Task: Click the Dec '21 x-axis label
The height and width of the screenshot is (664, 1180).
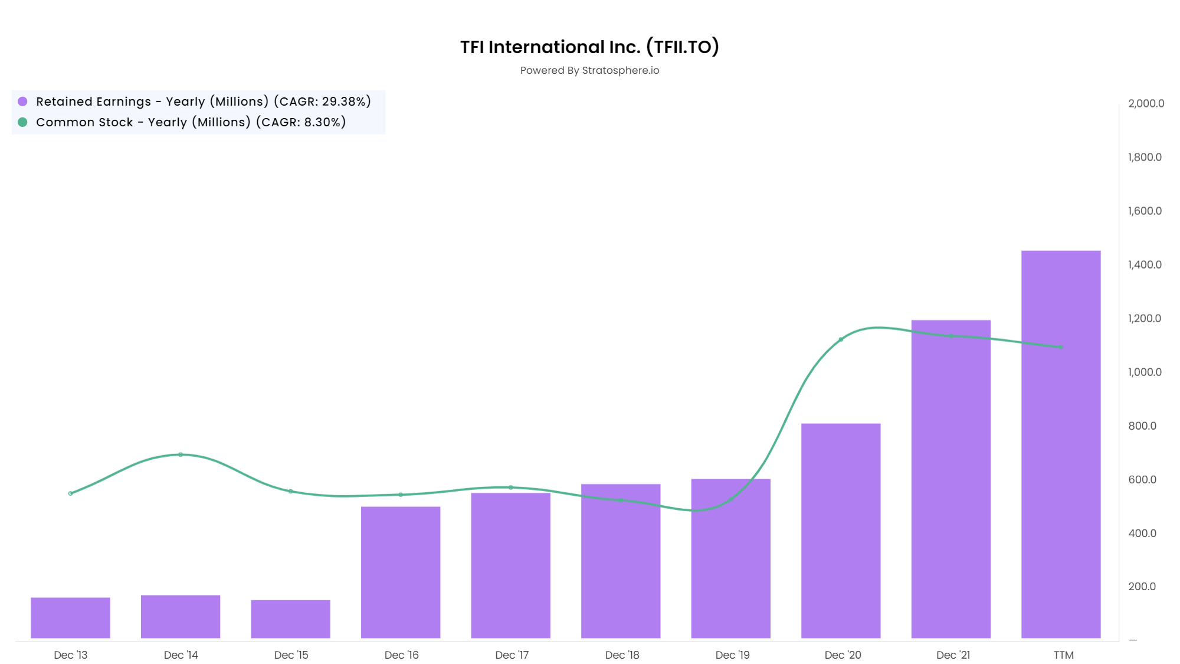Action: 953,655
